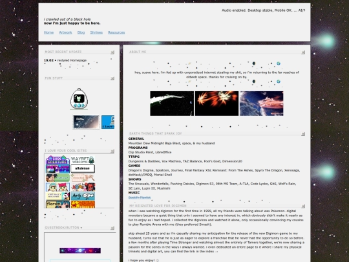Follow the music link under MUSIC

point(140,197)
